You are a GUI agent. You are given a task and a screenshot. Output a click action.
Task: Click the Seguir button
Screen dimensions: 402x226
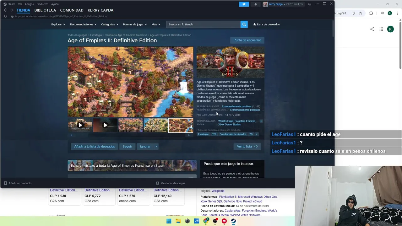[x=127, y=146]
